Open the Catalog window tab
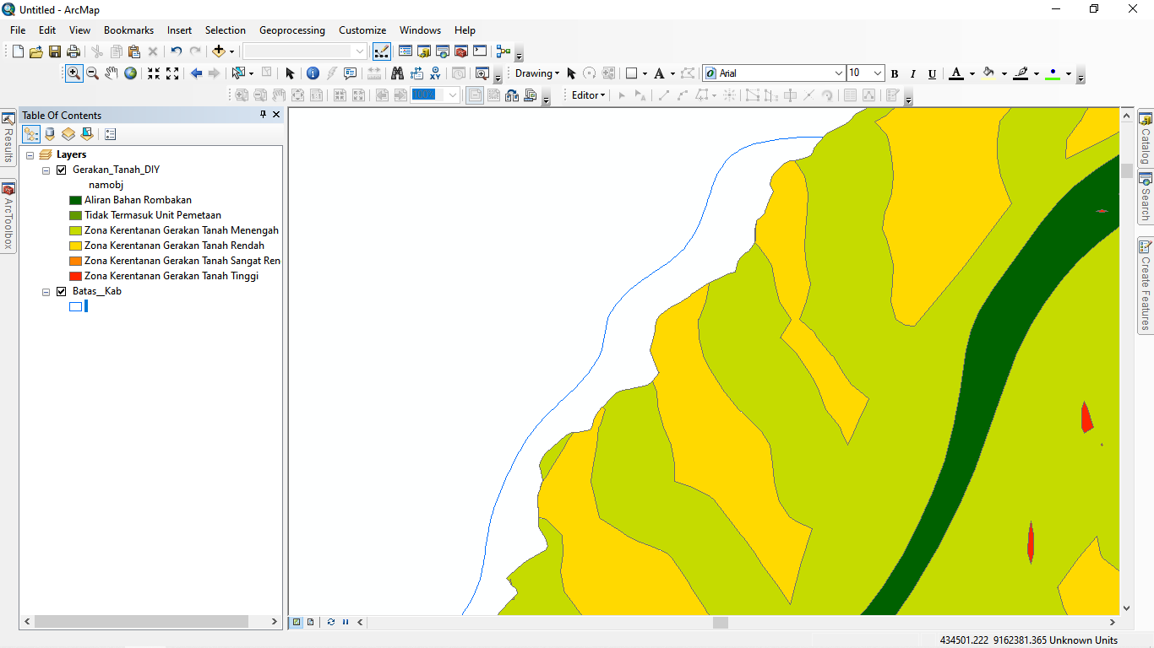 point(1146,135)
